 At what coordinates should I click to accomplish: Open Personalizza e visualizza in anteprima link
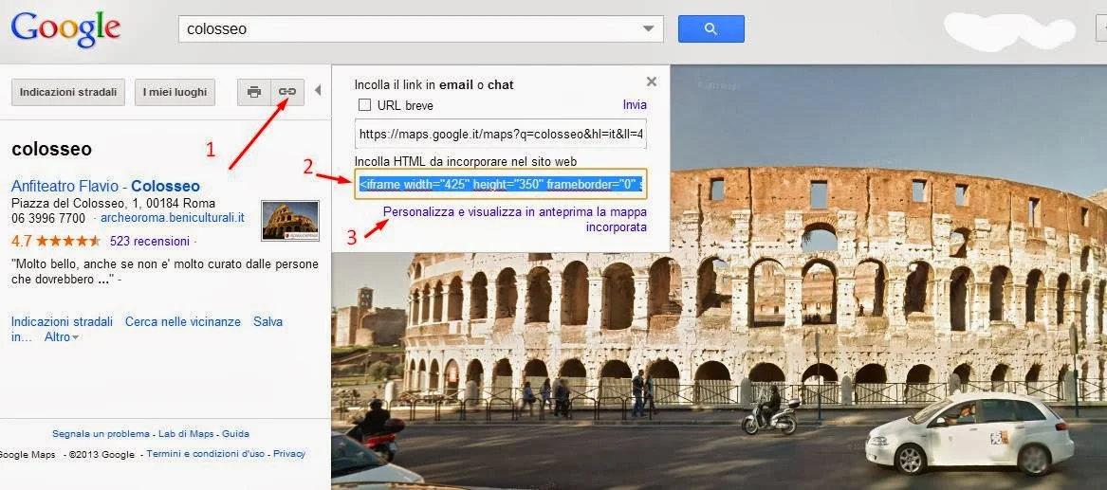coord(515,219)
